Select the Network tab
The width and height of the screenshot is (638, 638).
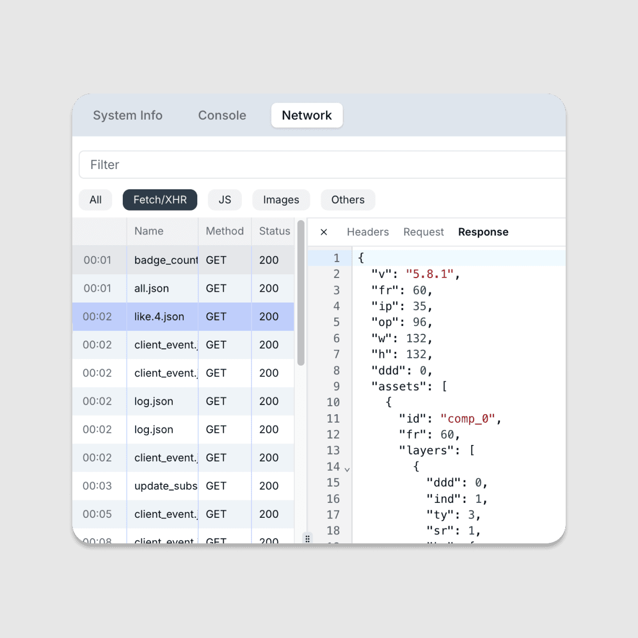(x=307, y=115)
